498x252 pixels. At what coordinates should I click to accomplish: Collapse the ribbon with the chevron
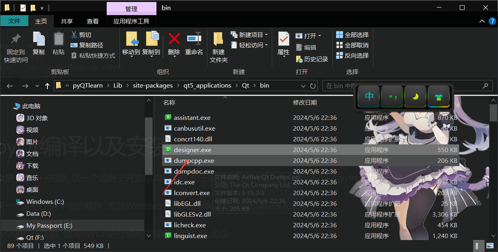click(x=482, y=21)
